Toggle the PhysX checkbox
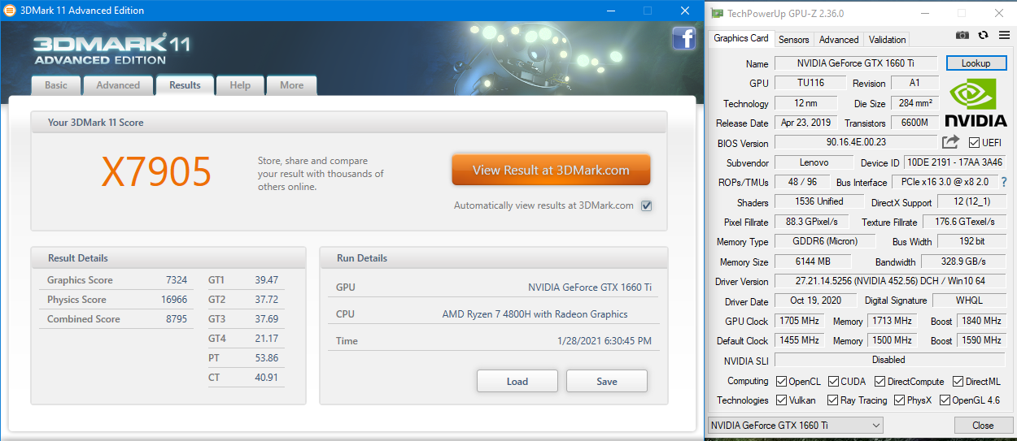 [x=900, y=400]
